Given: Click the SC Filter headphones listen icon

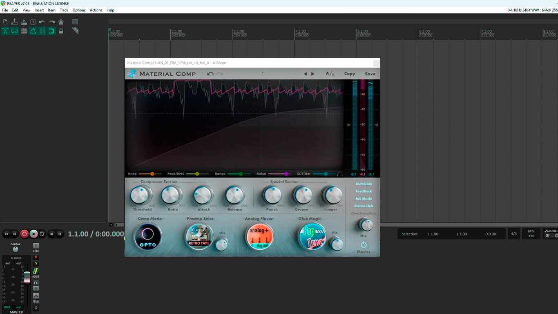Looking at the screenshot, I should (x=340, y=174).
